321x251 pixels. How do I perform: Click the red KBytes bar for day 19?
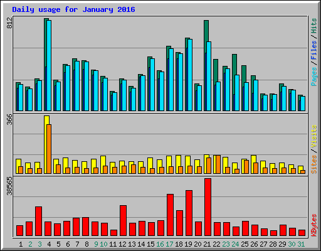(x=189, y=213)
